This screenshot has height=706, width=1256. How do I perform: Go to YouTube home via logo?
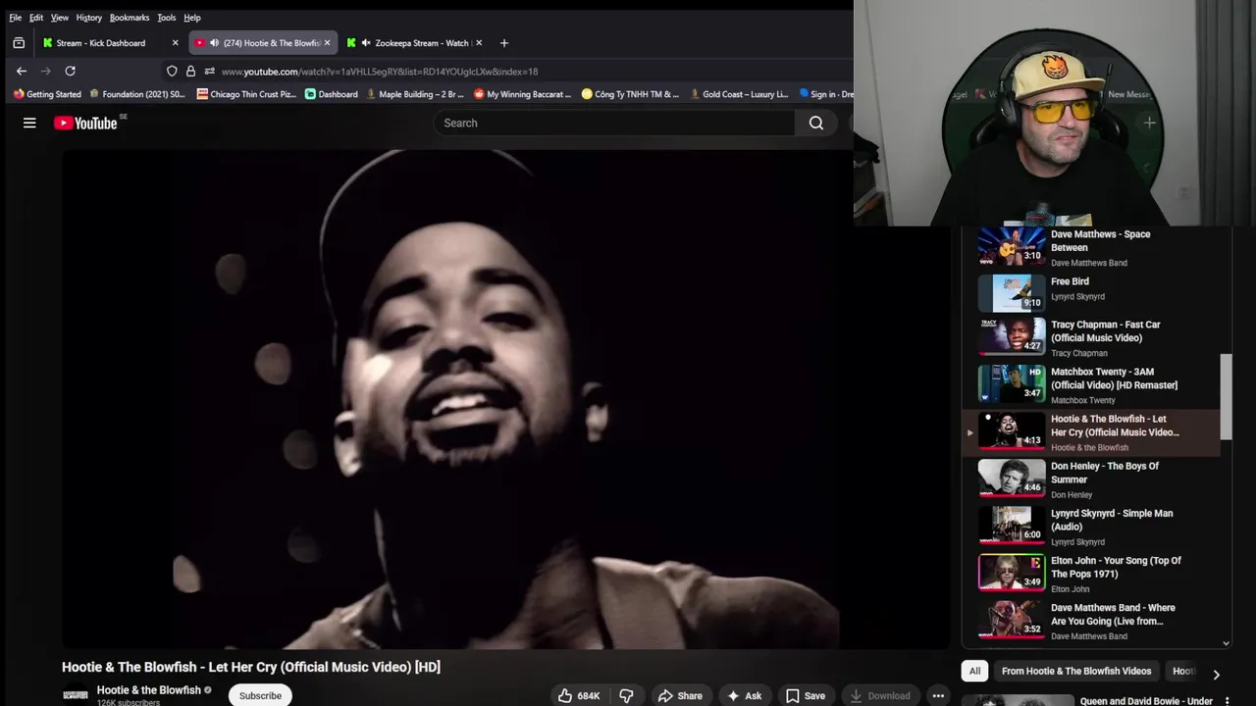click(x=85, y=123)
